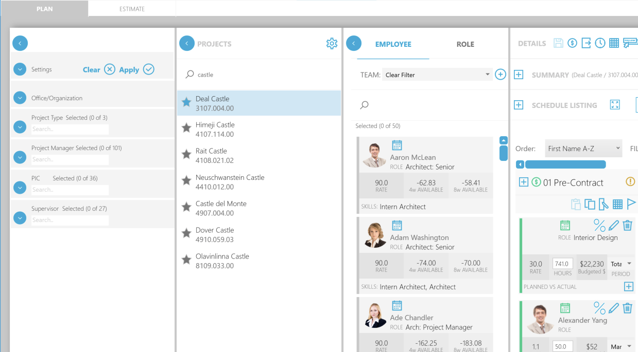The image size is (638, 352).
Task: Click the dollar sign icon in Details toolbar
Action: (x=572, y=44)
